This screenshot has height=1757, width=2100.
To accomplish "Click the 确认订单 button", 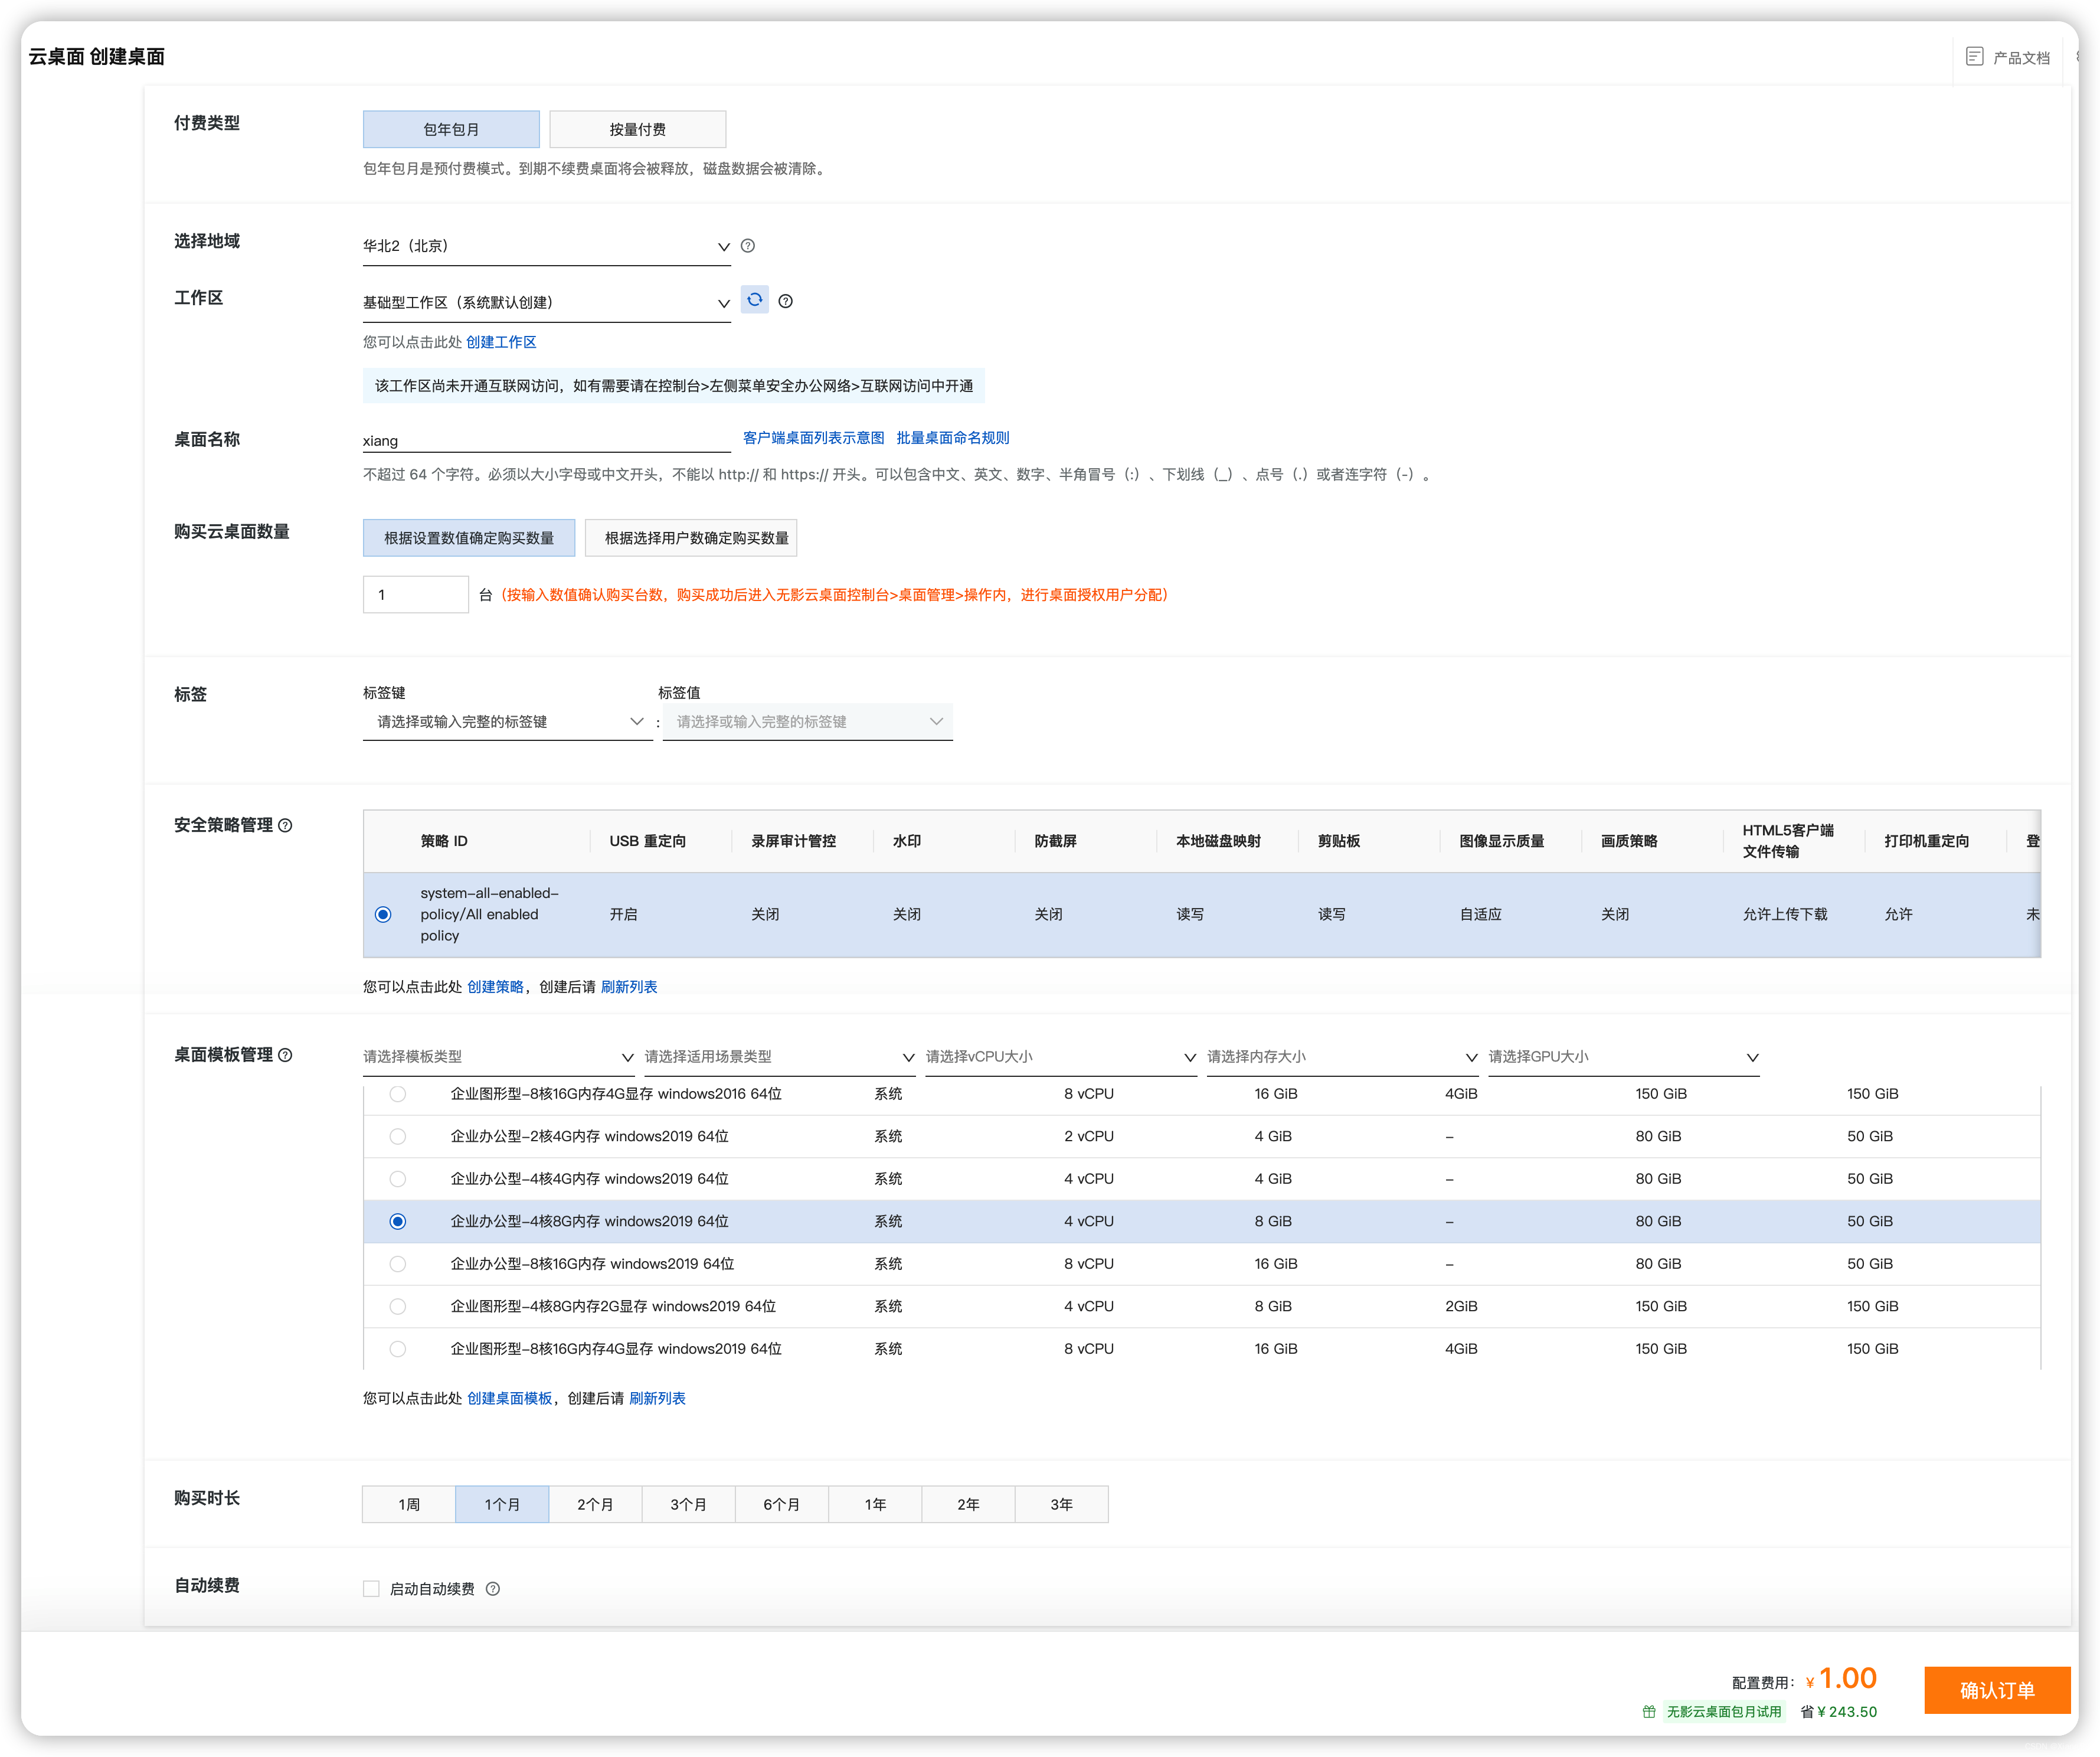I will coord(1997,1690).
